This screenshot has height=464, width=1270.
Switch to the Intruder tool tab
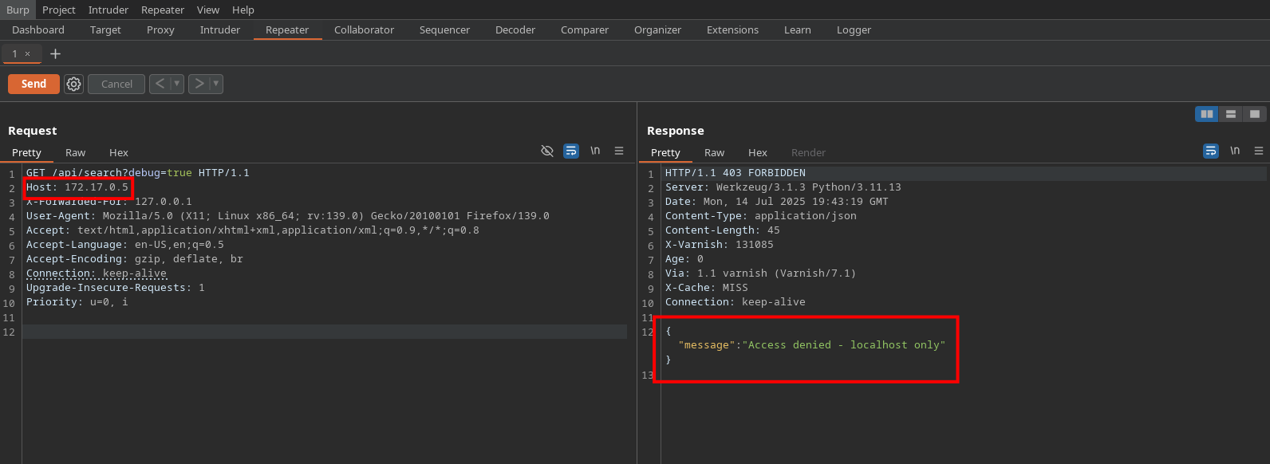coord(220,29)
